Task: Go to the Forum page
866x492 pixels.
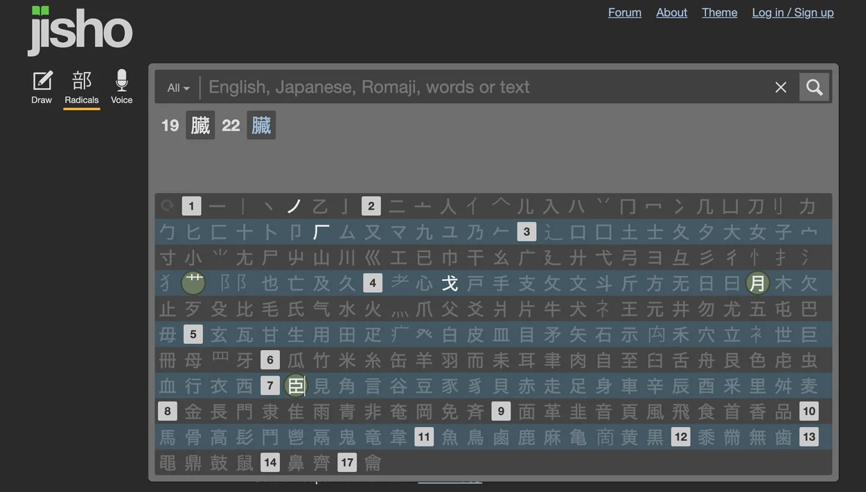Action: 625,12
